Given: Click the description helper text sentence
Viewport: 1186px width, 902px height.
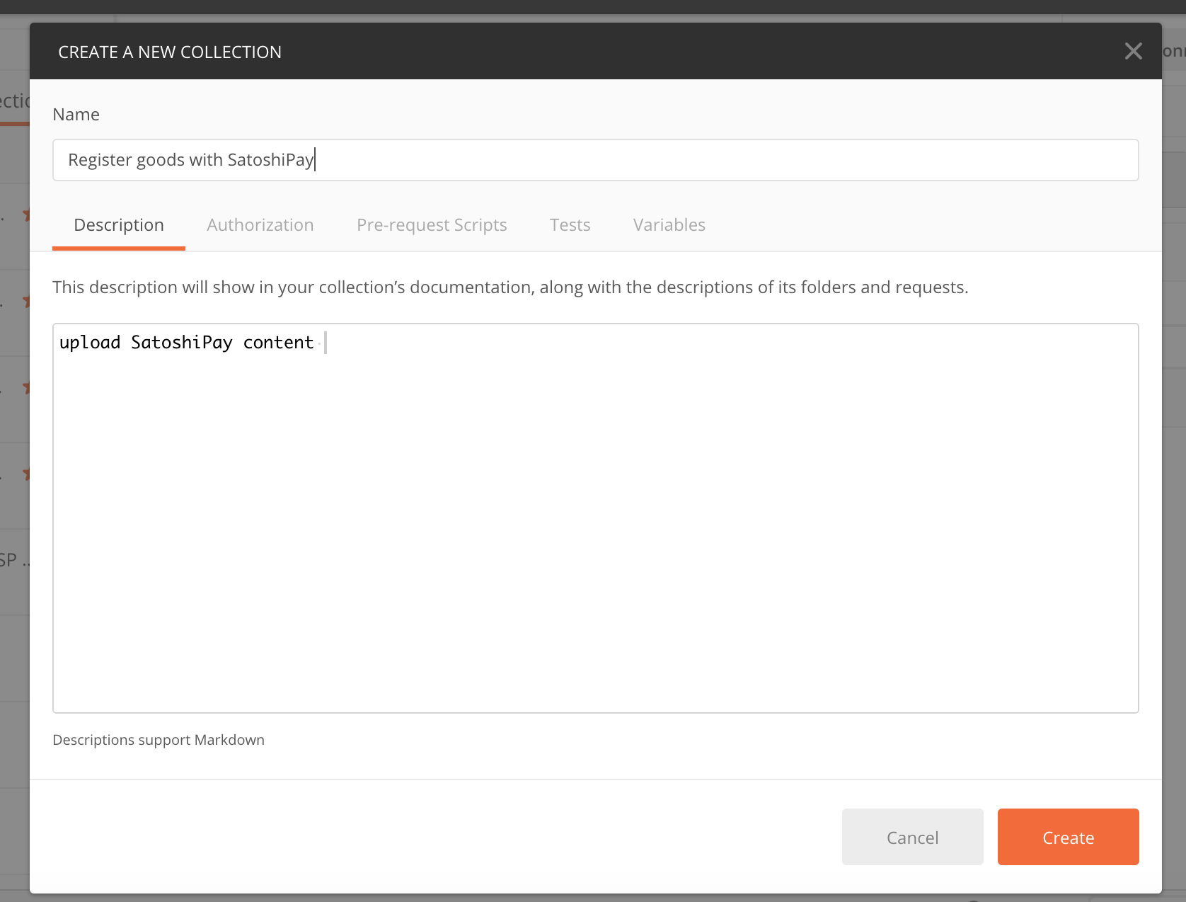Looking at the screenshot, I should click(x=509, y=287).
